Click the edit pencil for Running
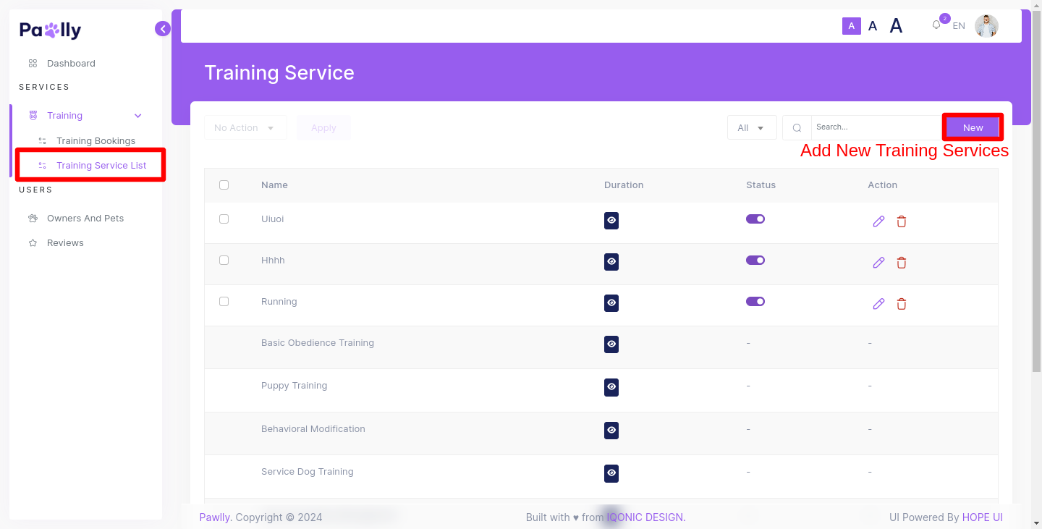Screen dimensions: 1042x529 (878, 304)
